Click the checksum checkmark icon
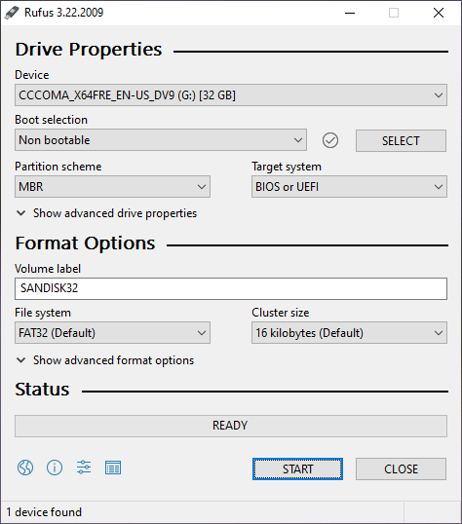 (330, 140)
